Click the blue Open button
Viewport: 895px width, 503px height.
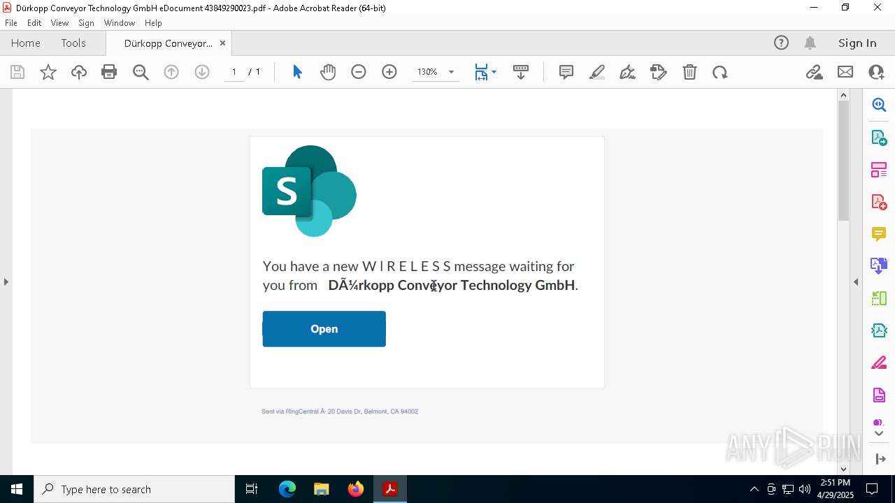click(x=324, y=329)
